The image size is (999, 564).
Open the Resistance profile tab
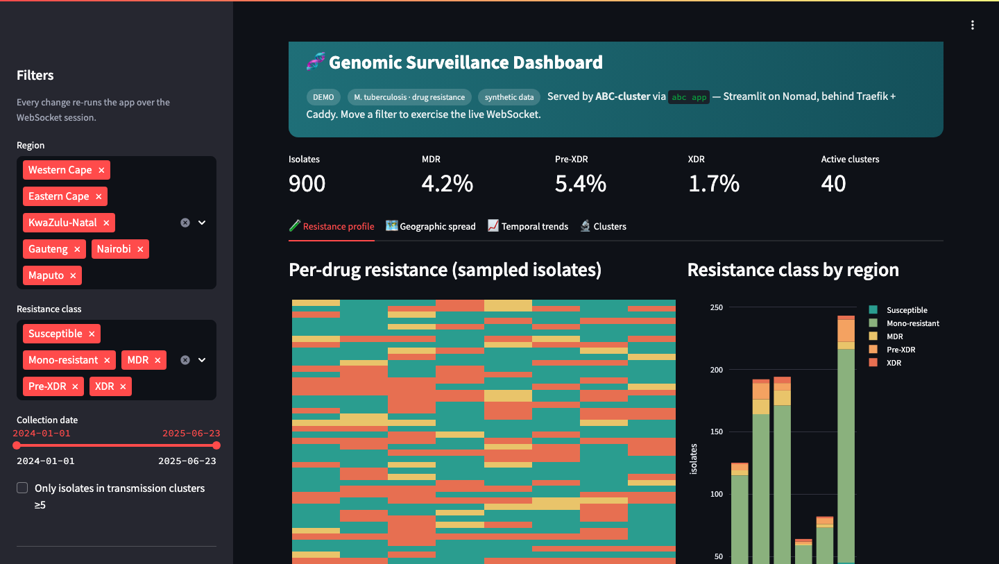tap(332, 226)
